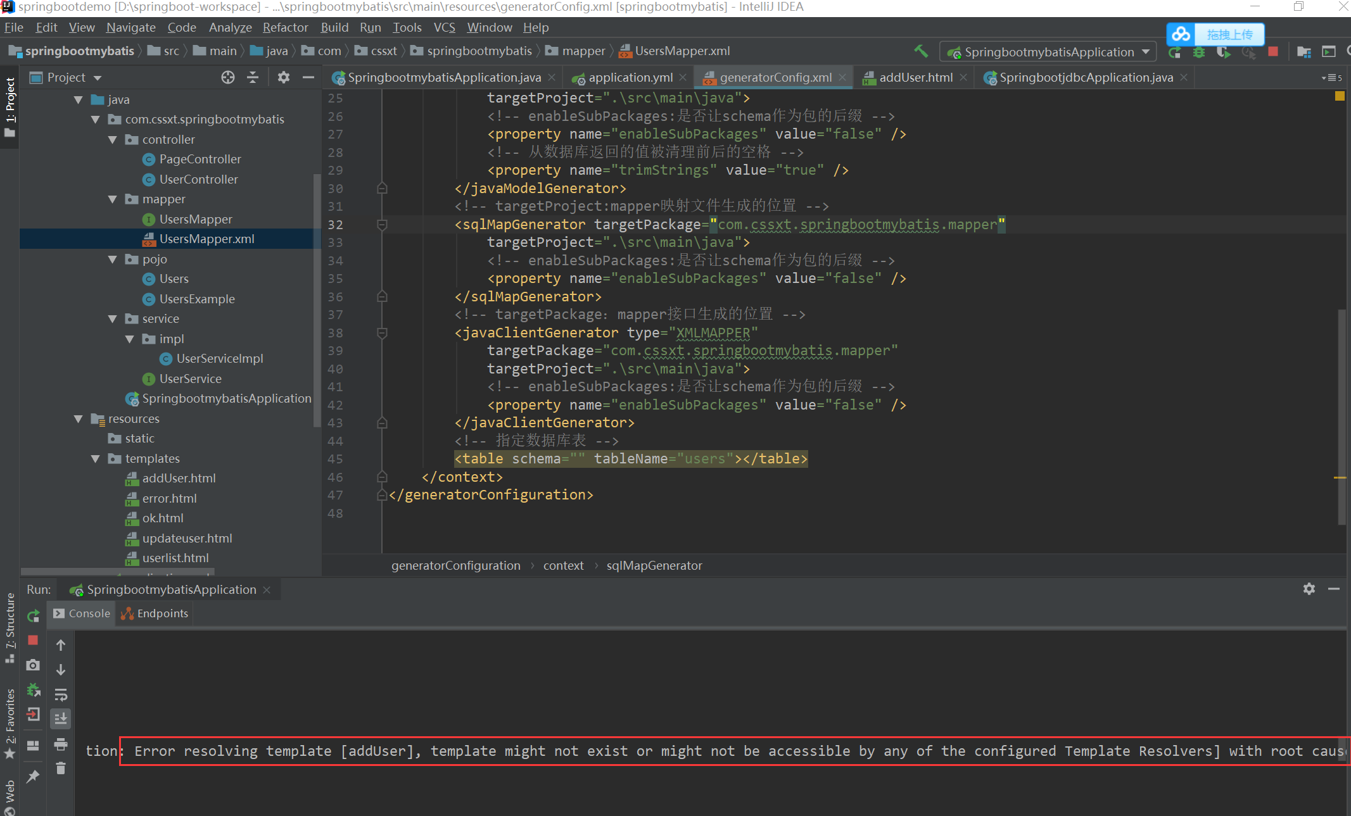Run with Coverage from main toolbar

coord(1224,52)
